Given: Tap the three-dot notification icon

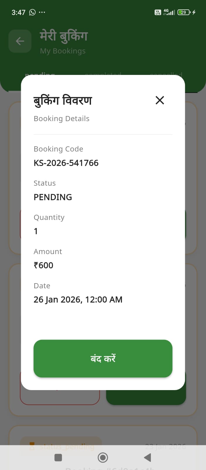Looking at the screenshot, I should pos(42,12).
